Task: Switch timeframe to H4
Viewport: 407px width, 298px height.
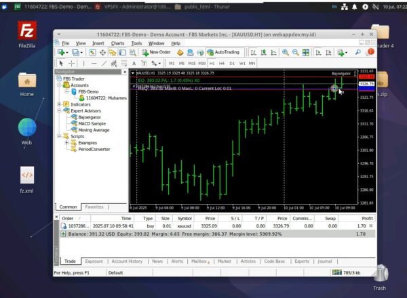Action: (x=222, y=63)
